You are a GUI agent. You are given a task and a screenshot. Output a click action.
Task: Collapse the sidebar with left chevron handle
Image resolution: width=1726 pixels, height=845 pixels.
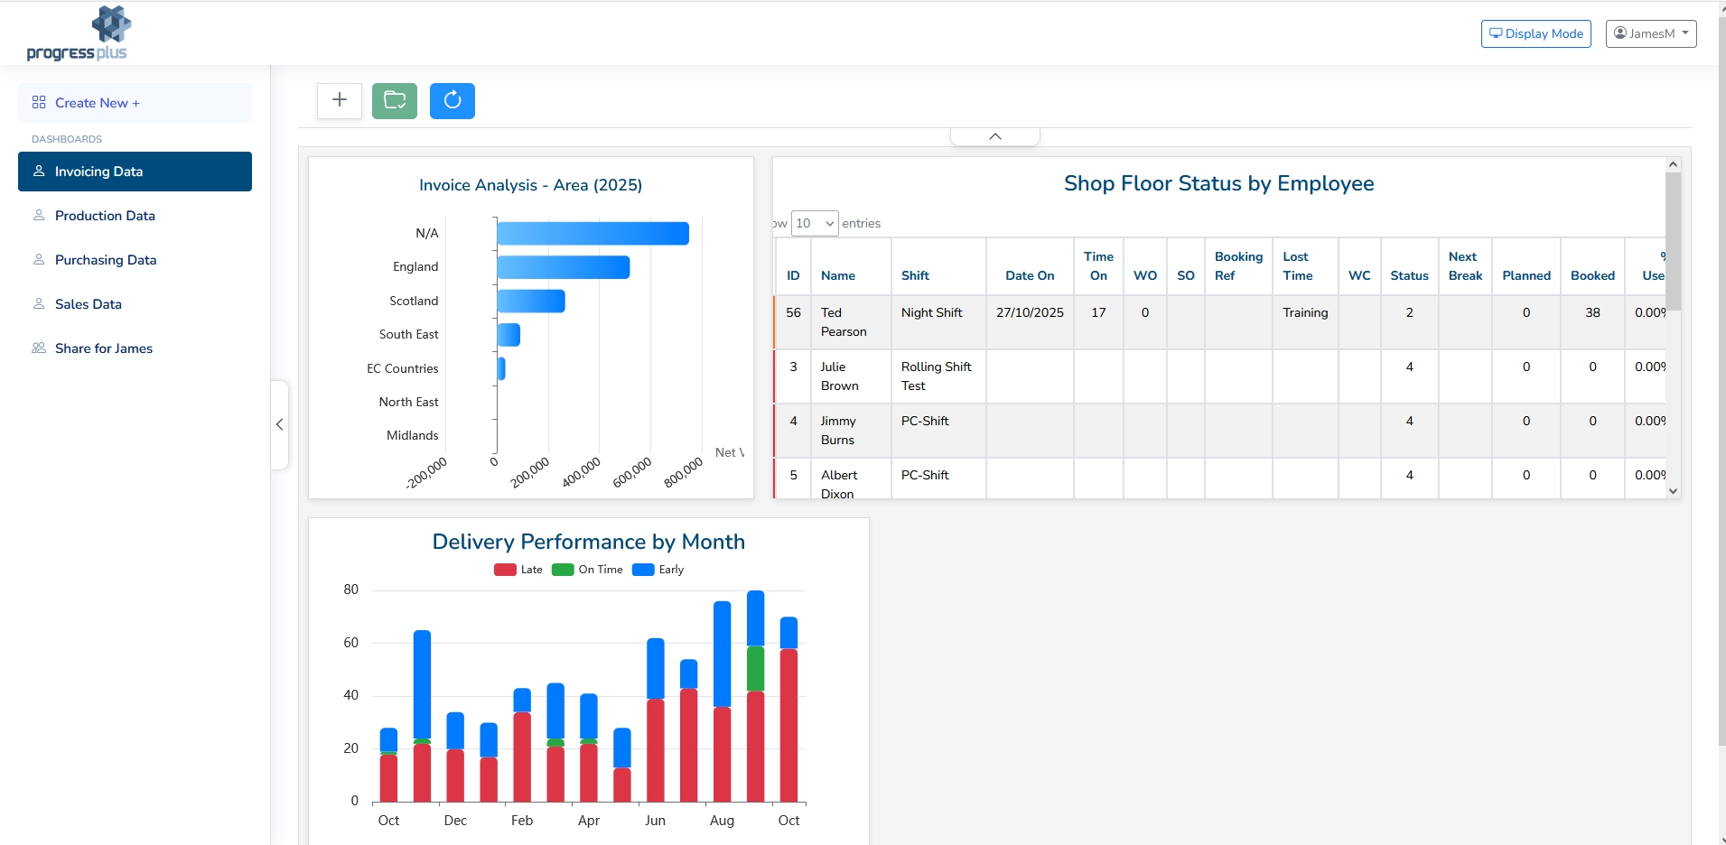280,424
